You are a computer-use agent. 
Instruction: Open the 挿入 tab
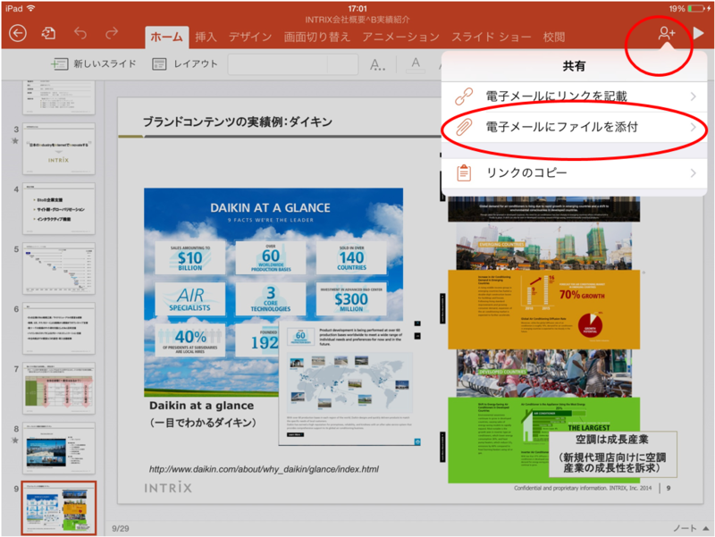coord(206,37)
